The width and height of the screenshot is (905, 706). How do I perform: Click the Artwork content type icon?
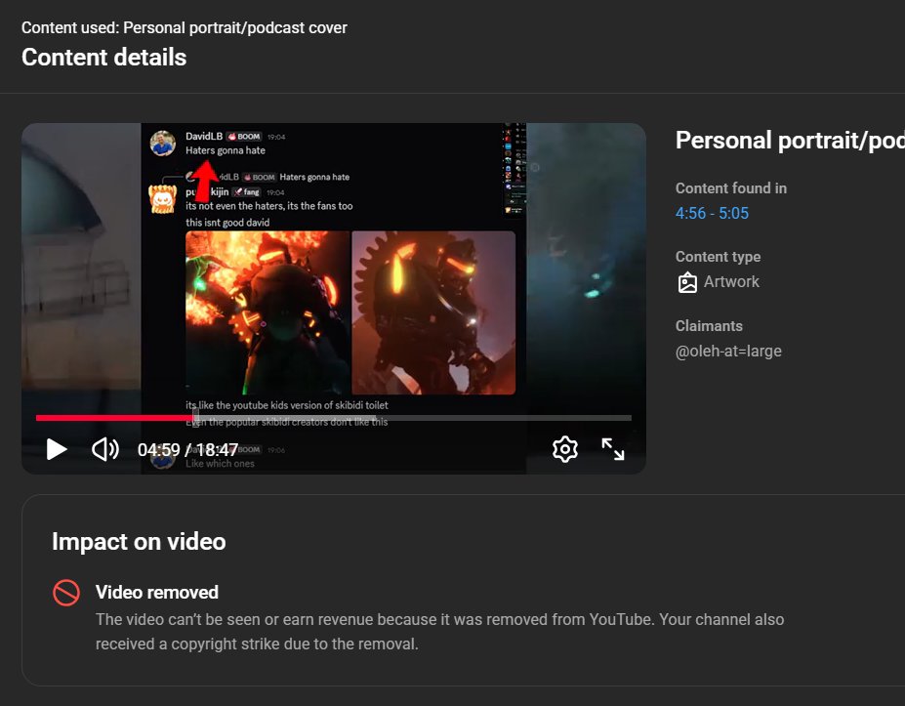coord(687,282)
